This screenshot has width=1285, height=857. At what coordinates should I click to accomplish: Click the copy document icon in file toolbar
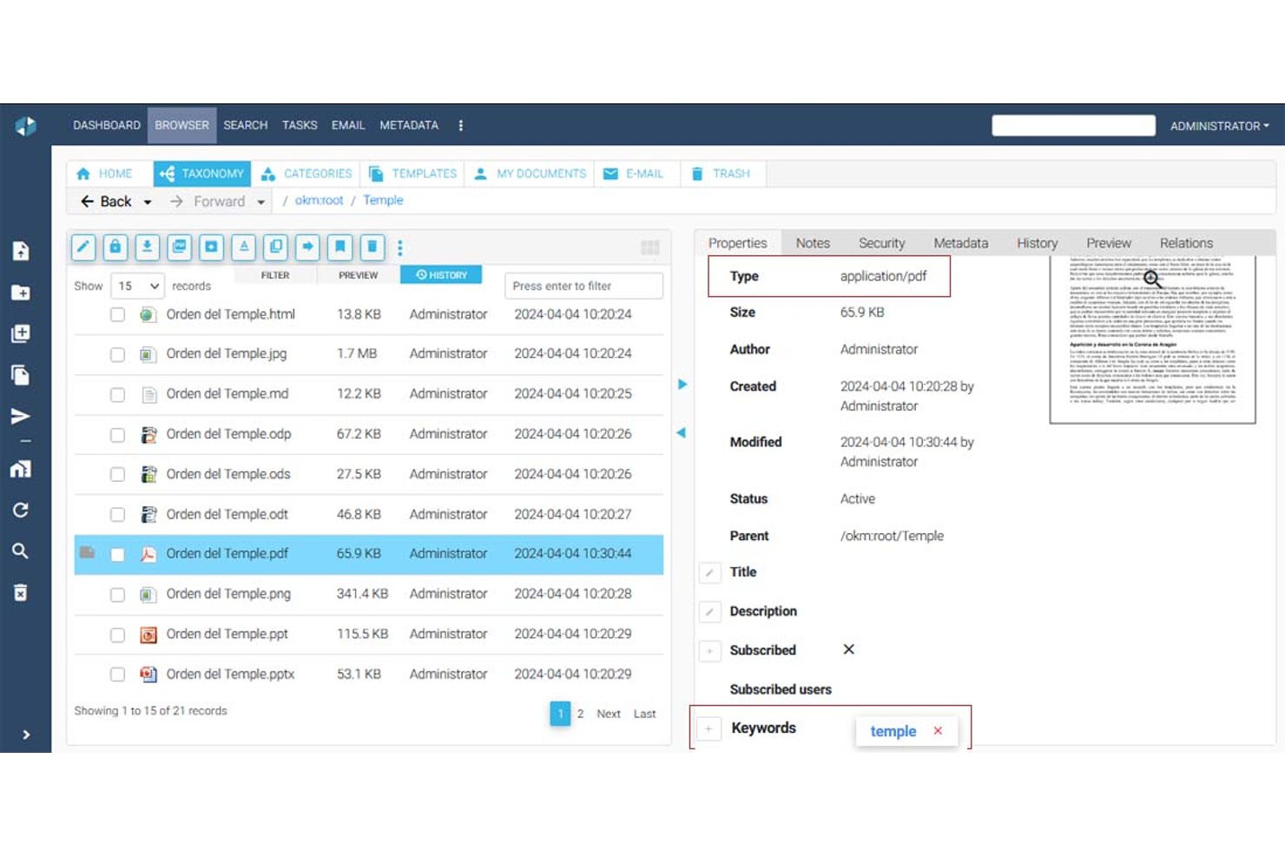click(x=276, y=247)
